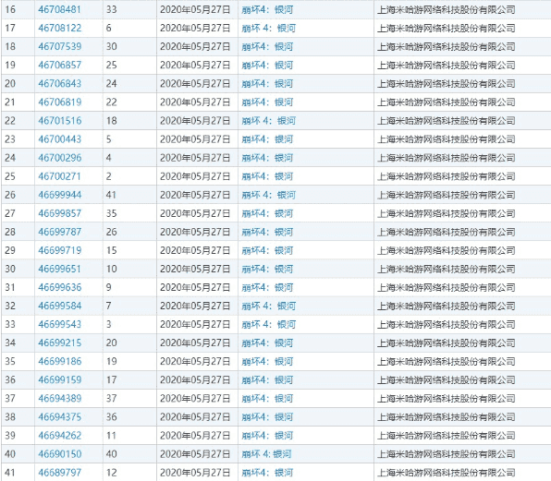551x481 pixels.
Task: Select class number 37 in row 37
Action: coord(111,399)
